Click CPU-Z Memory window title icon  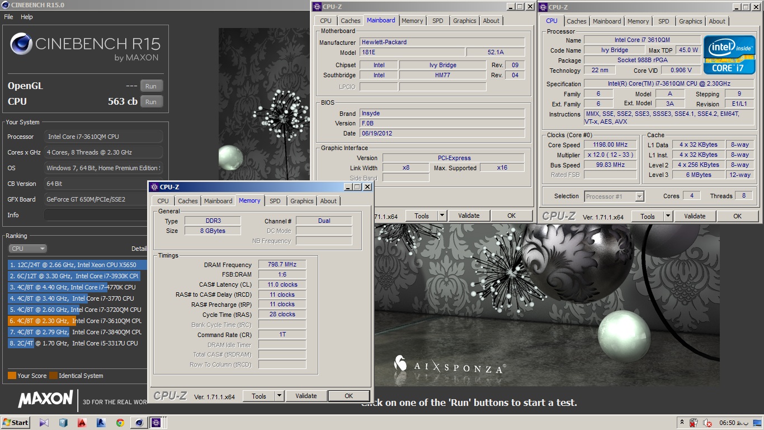pyautogui.click(x=154, y=187)
